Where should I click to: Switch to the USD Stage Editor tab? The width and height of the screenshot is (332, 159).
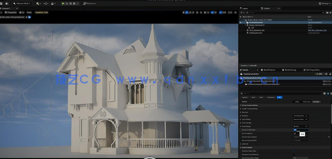pos(311,70)
